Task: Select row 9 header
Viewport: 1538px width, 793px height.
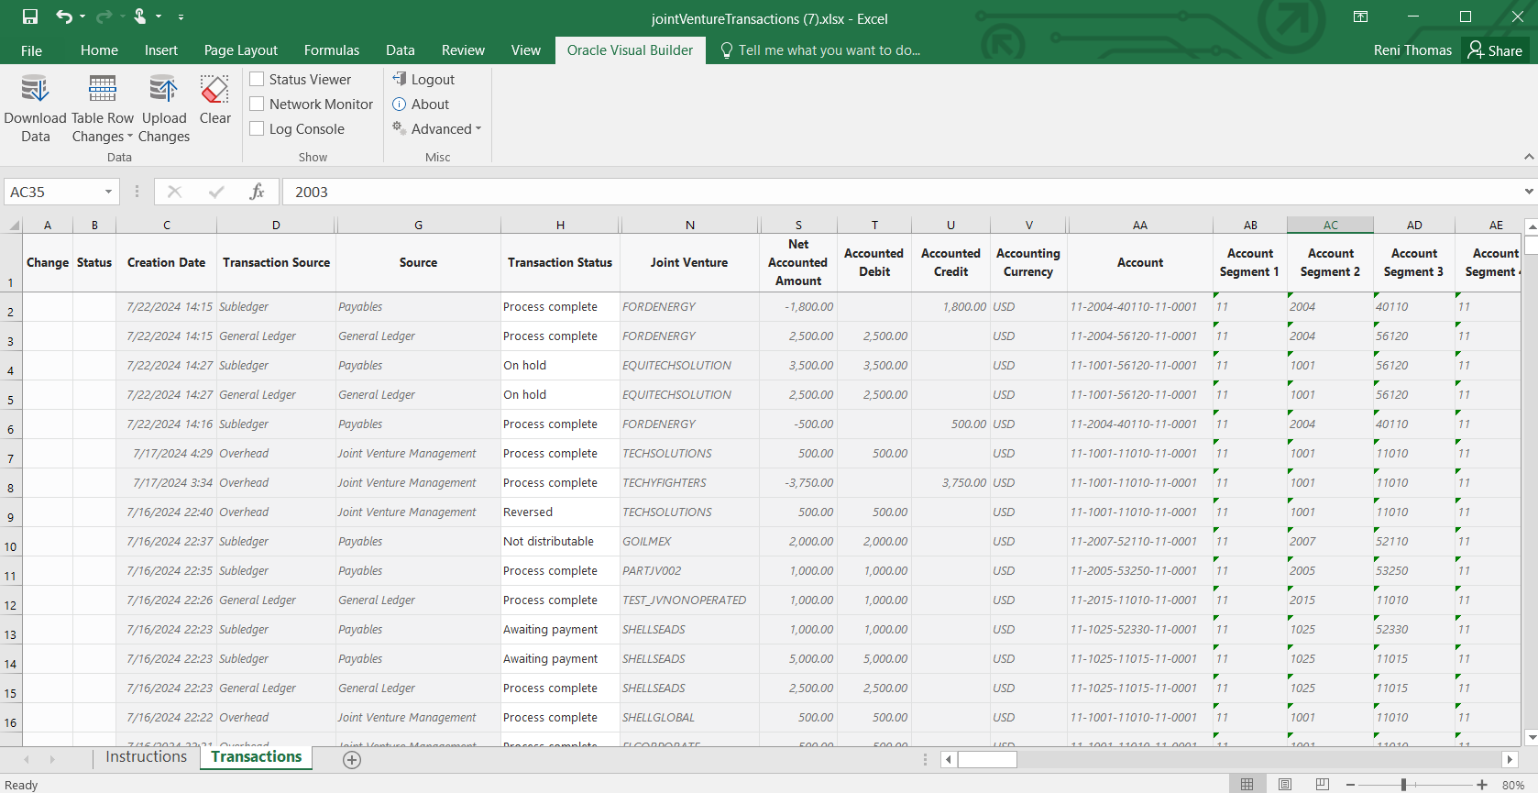Action: pos(11,512)
